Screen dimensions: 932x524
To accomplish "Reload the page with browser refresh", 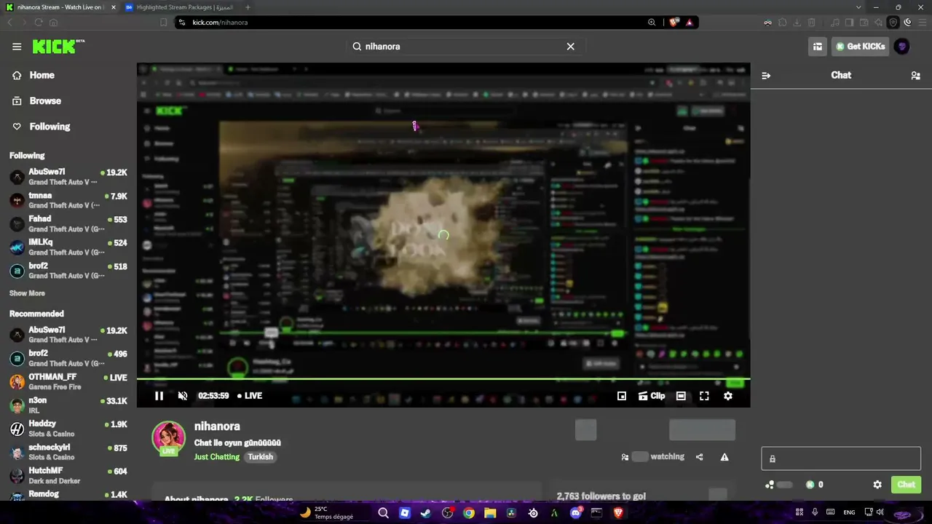I will (x=39, y=23).
